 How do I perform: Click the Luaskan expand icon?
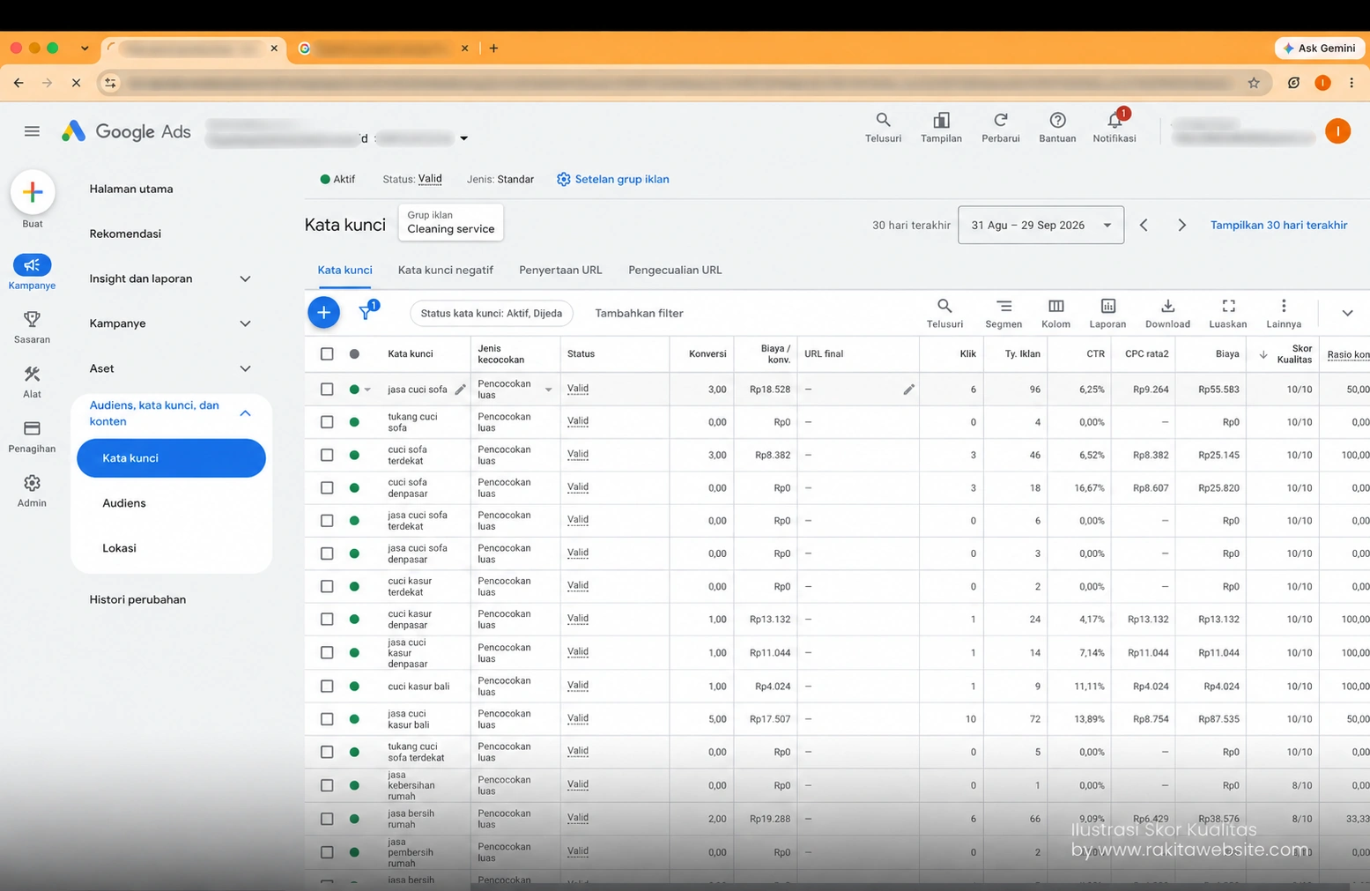1228,306
